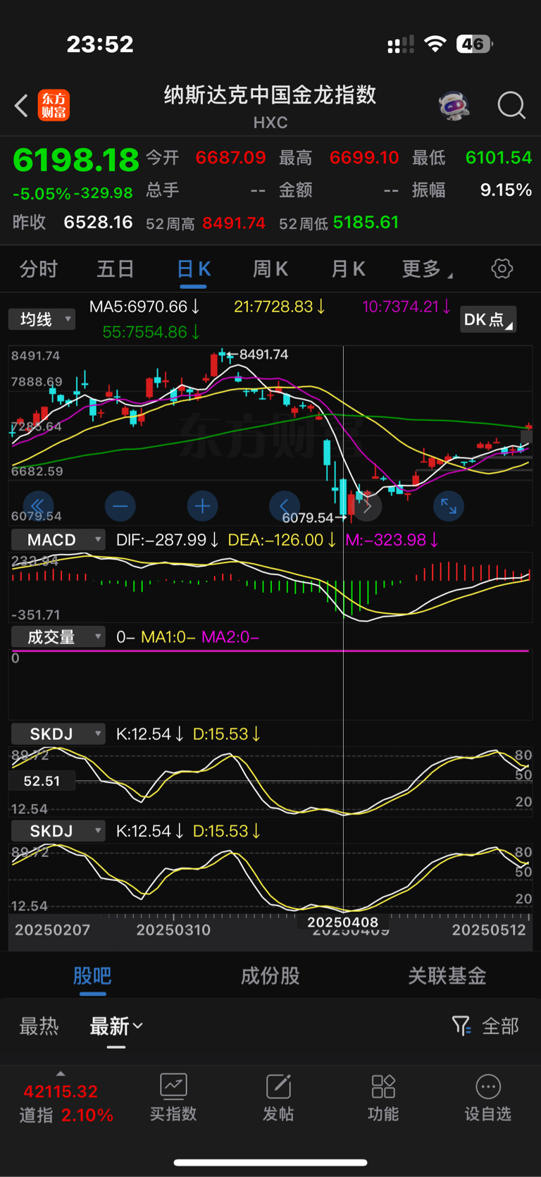Tap the 最低 6101.54 value
Screen dimensions: 541x1177
[x=499, y=157]
